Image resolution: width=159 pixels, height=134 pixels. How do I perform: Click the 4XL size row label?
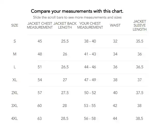[x=14, y=119]
